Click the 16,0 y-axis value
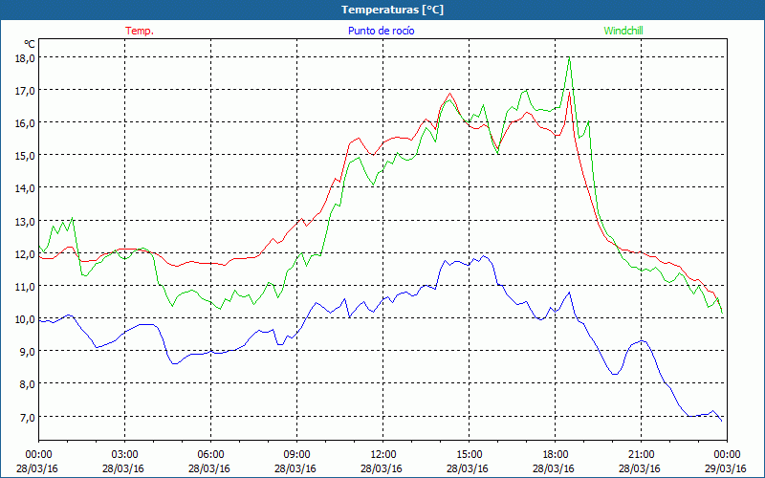This screenshot has height=478, width=765. pos(26,123)
